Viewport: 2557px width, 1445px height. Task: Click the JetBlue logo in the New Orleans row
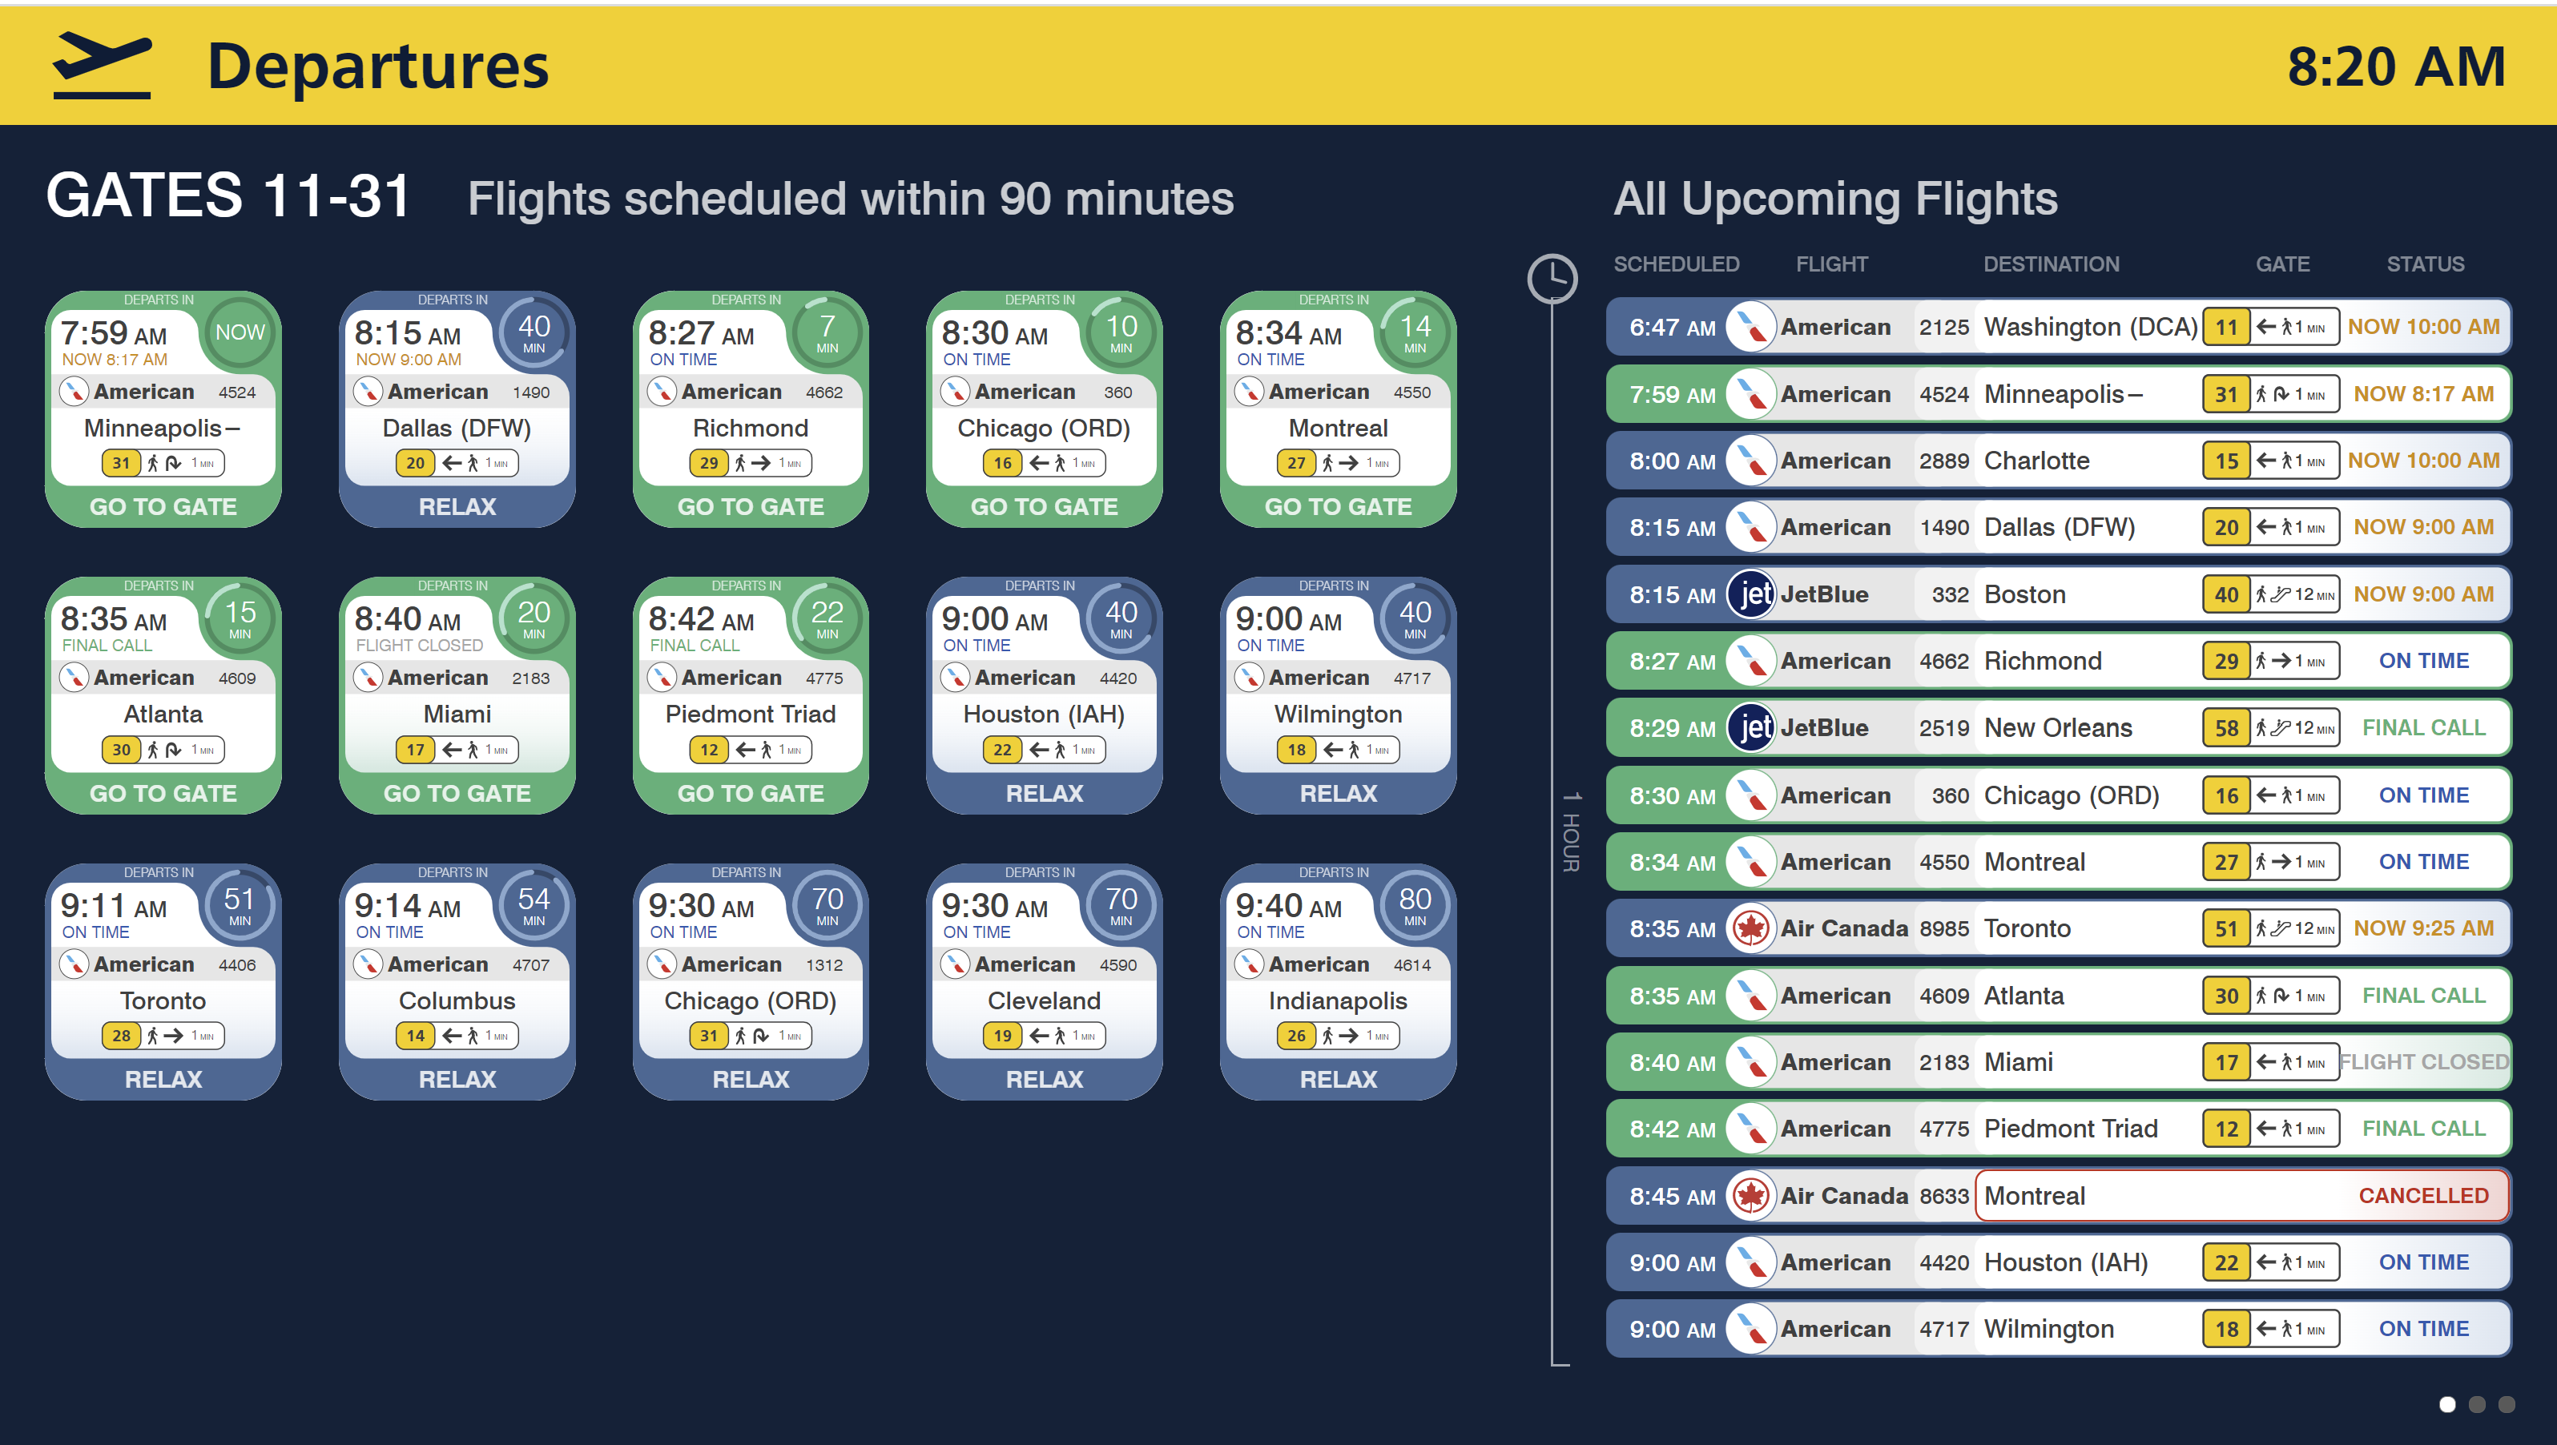(x=1751, y=728)
